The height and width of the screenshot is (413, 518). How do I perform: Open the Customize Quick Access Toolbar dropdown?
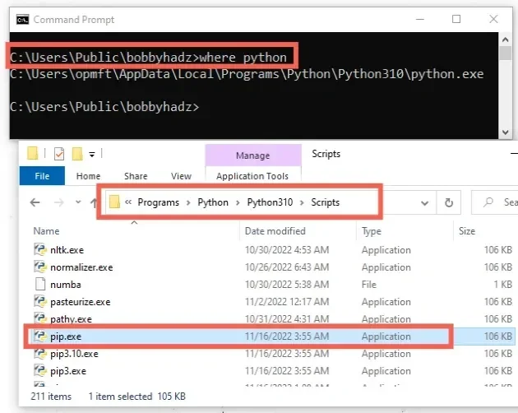click(92, 154)
